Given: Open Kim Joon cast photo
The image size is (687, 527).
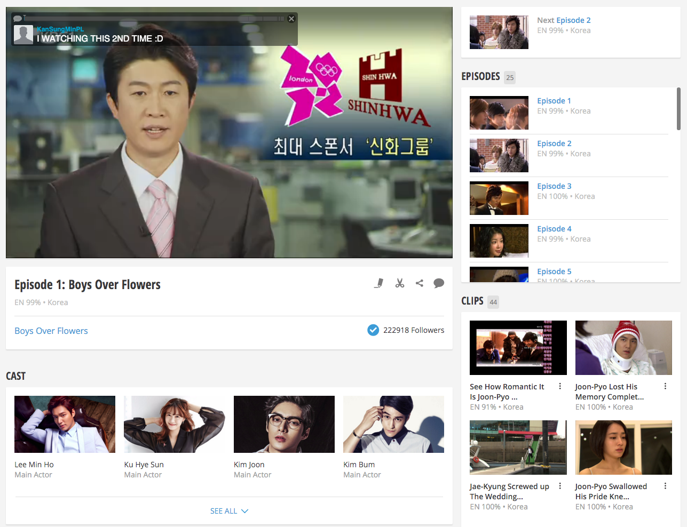Looking at the screenshot, I should [x=284, y=424].
